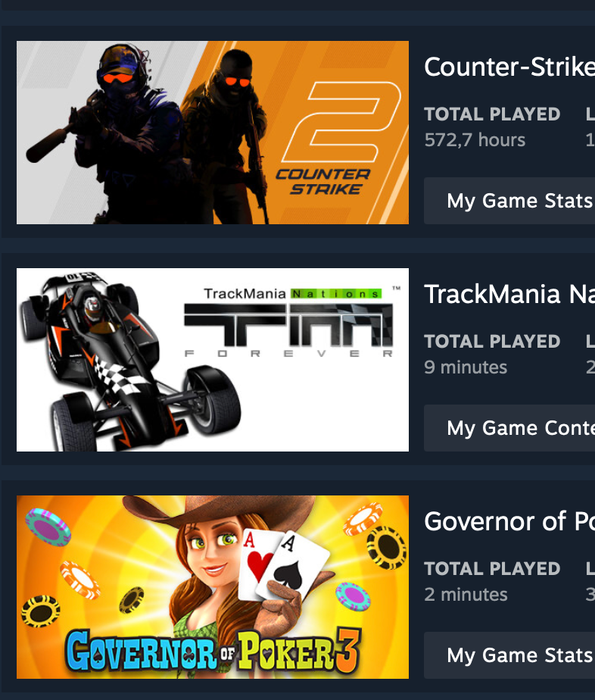Click the large 2 logo in Counter-Strike banner

(x=341, y=121)
